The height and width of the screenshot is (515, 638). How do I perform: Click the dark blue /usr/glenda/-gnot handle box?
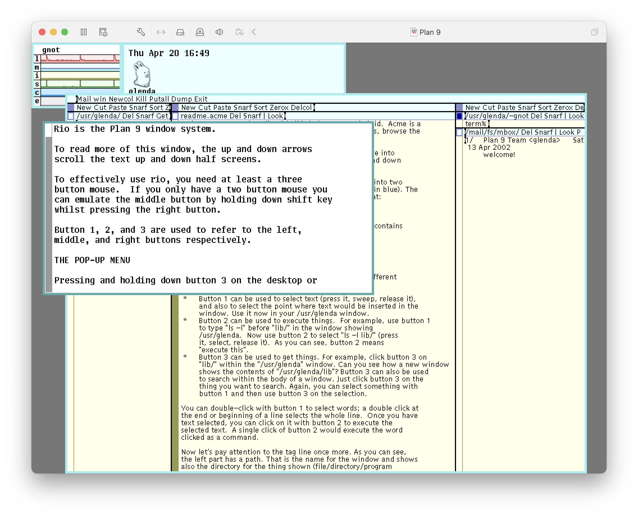click(x=459, y=116)
